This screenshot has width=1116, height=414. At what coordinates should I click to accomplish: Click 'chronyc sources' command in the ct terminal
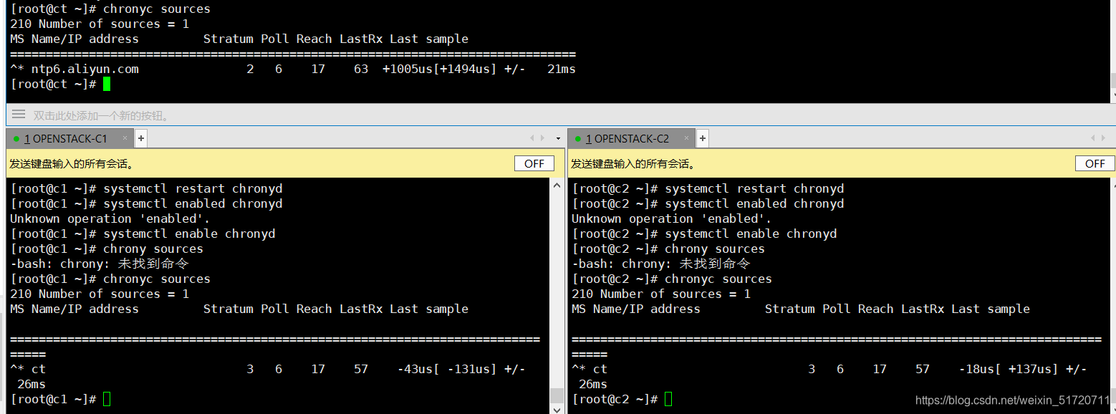[x=157, y=9]
